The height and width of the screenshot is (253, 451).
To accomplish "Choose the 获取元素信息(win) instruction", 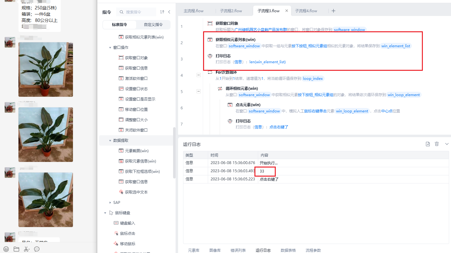I will click(x=137, y=161).
